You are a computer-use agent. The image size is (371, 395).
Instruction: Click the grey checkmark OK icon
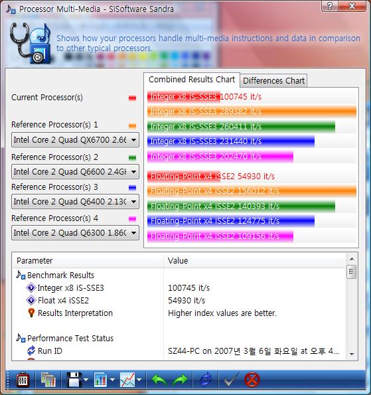coord(231,380)
